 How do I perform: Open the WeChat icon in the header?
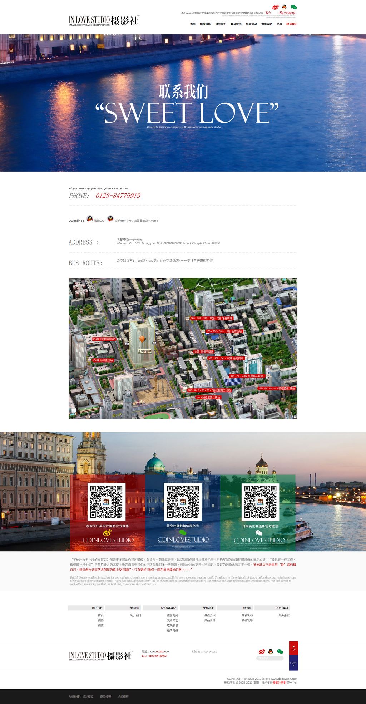(x=293, y=7)
